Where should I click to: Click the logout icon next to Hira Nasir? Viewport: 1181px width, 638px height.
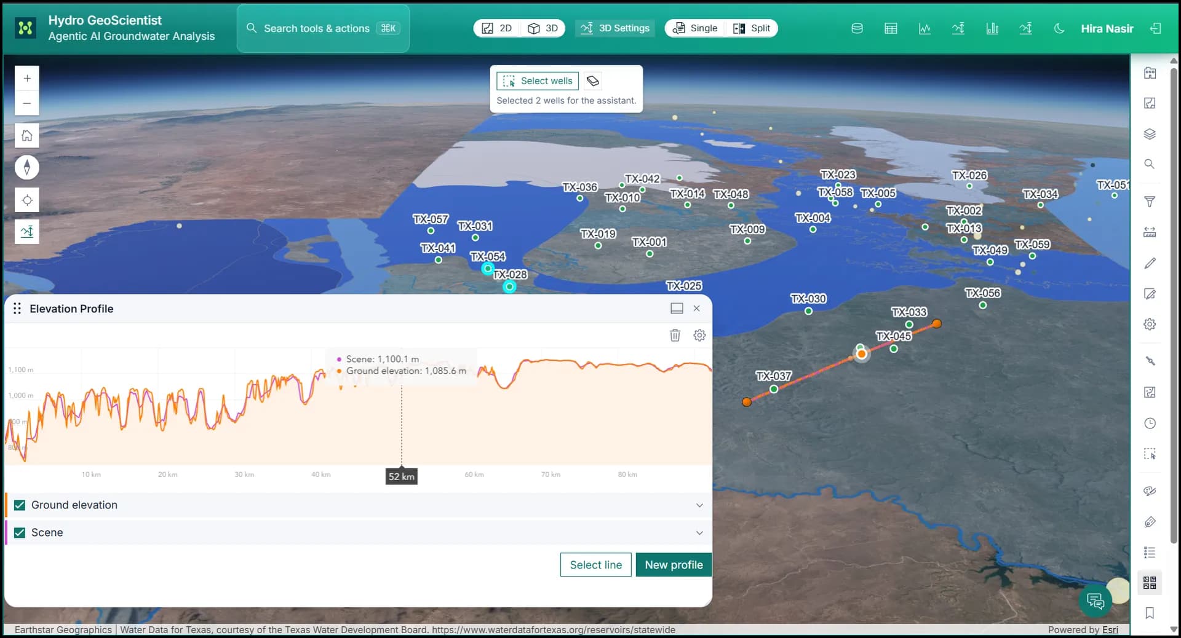1156,28
